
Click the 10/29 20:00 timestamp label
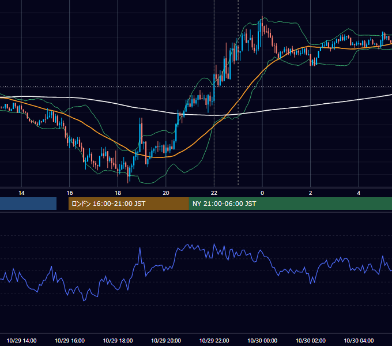(x=166, y=341)
